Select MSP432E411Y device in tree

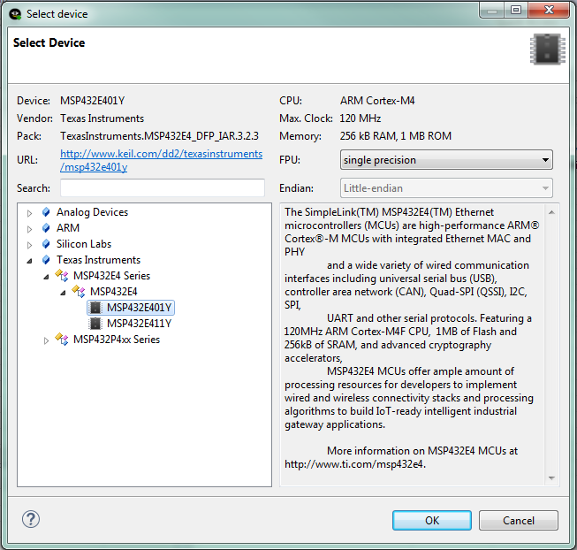[139, 324]
